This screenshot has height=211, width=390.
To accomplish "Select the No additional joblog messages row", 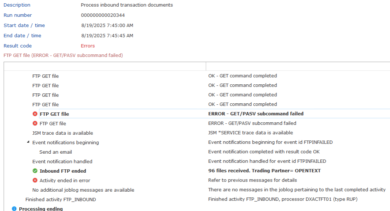I will 80,189.
